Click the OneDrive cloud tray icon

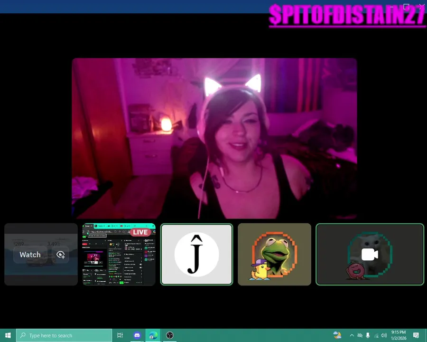coord(360,335)
